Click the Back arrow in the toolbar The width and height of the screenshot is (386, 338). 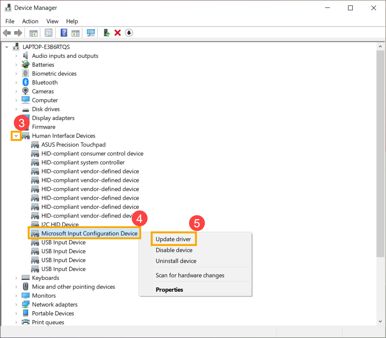7,33
